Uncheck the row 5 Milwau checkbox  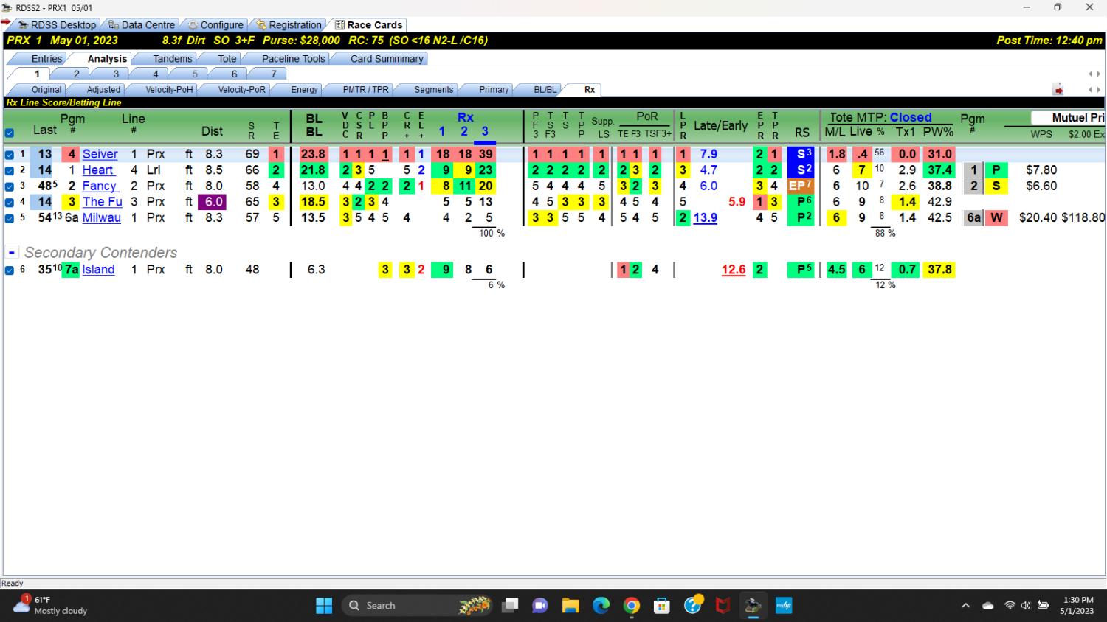tap(9, 218)
